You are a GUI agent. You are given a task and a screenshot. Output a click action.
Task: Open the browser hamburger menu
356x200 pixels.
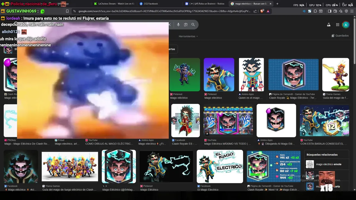click(x=352, y=11)
